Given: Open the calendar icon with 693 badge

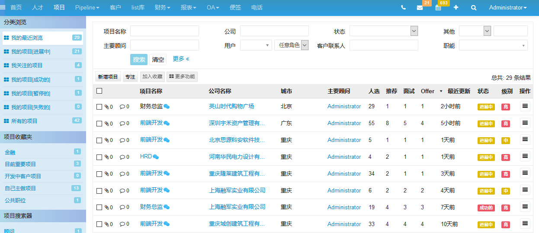Looking at the screenshot, I should [x=438, y=8].
